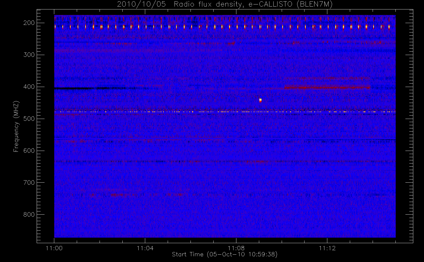Click the plot title '2010/10/05 Radio flux density, e-CALLISTO (BLEN7M)'
This screenshot has width=424, height=262.
click(x=225, y=4)
